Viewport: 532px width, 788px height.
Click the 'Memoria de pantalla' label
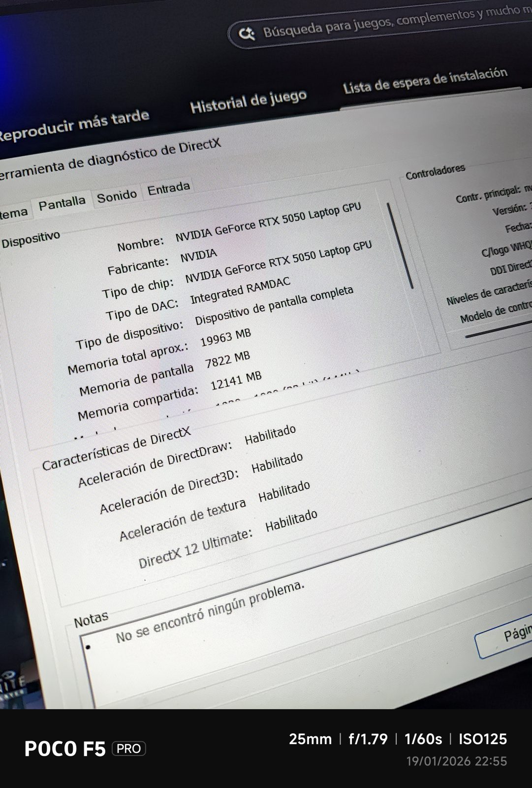coord(136,380)
